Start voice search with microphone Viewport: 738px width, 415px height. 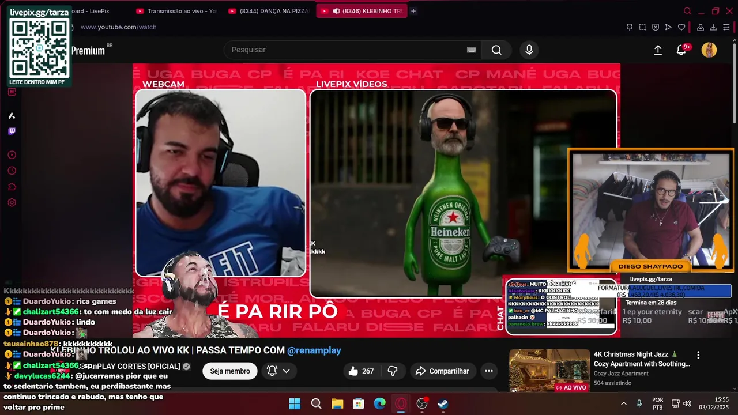[x=529, y=50]
